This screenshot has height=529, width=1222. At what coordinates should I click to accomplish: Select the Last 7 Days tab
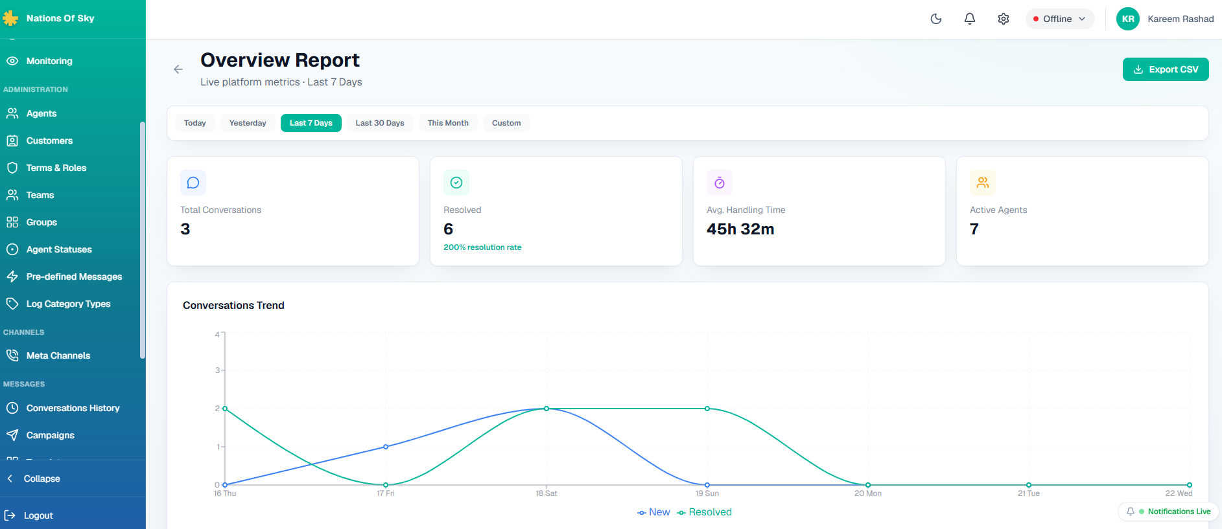coord(311,123)
